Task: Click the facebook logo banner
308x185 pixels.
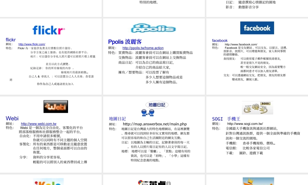Action: [257, 28]
